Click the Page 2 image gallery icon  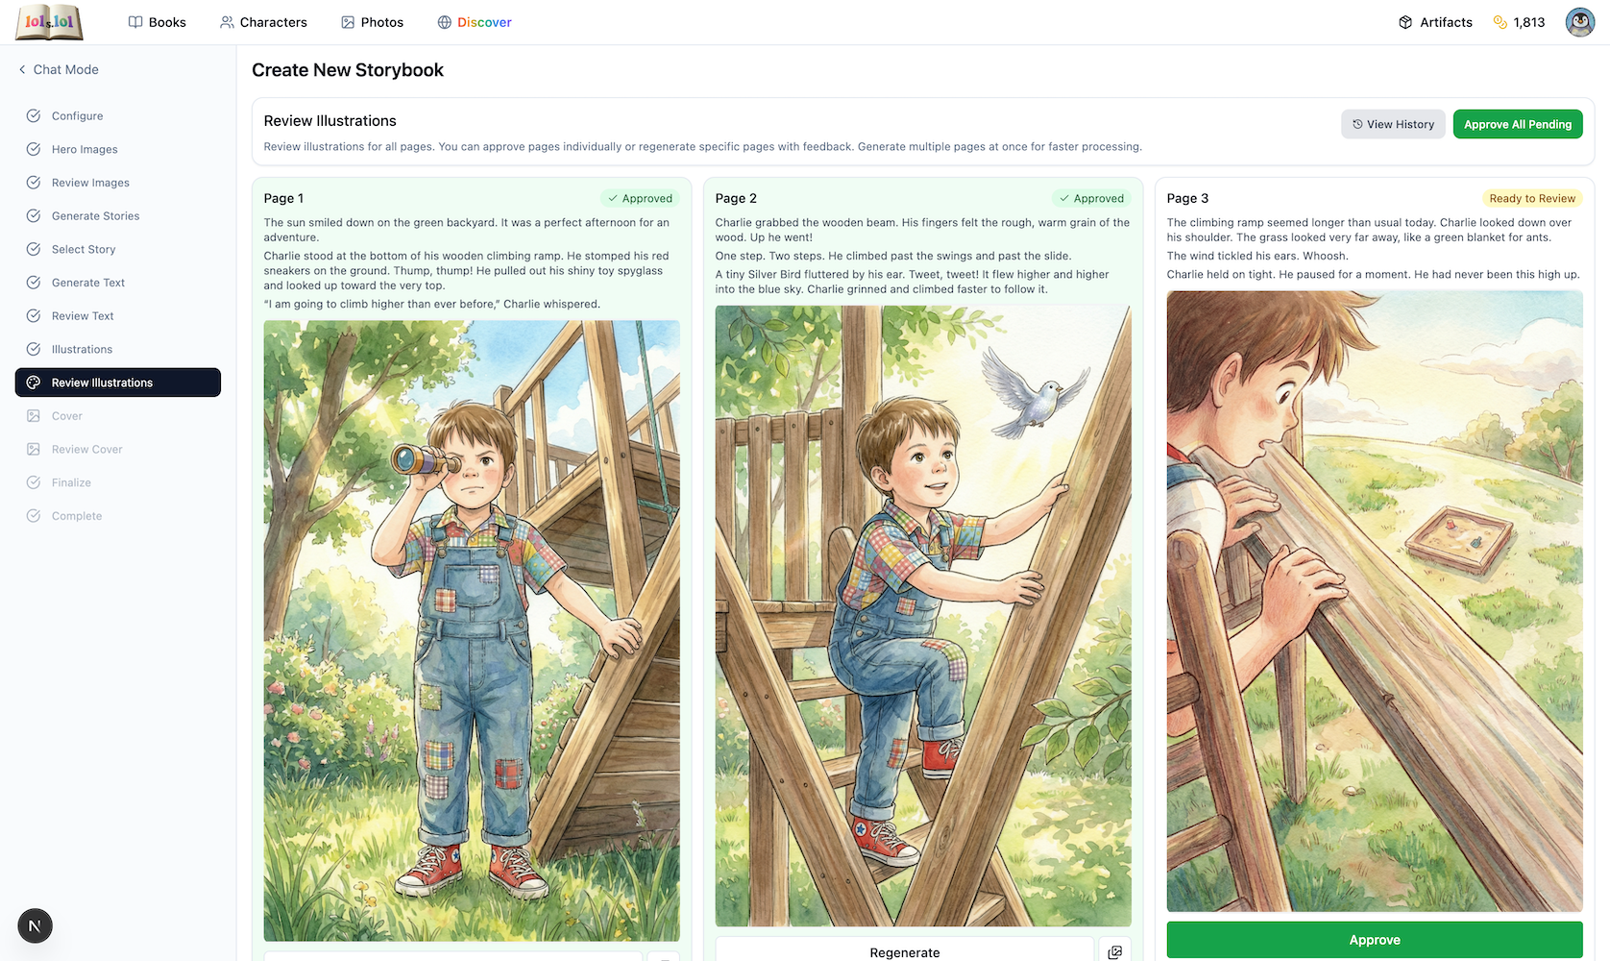[1114, 952]
